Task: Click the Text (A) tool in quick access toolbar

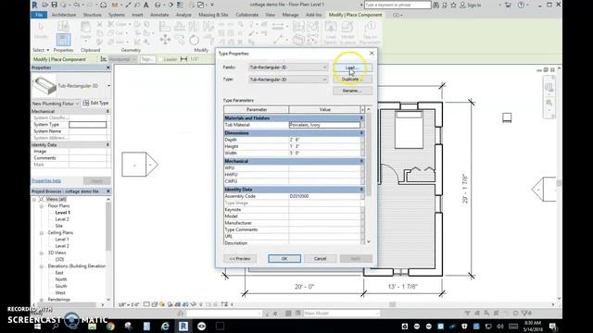Action: tap(146, 5)
